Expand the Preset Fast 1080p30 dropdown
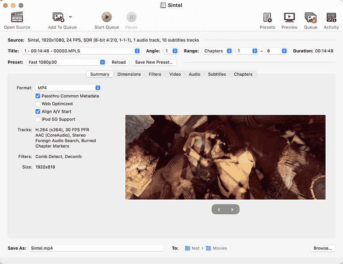 point(66,62)
